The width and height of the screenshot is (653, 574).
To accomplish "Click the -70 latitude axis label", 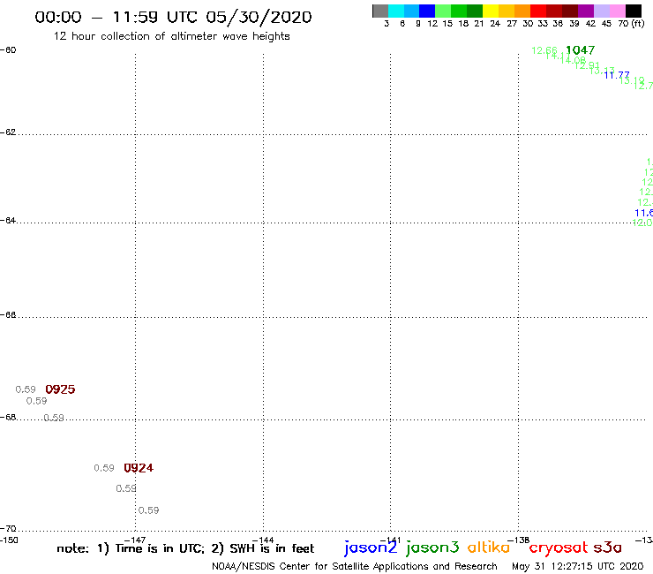I will tap(8, 529).
